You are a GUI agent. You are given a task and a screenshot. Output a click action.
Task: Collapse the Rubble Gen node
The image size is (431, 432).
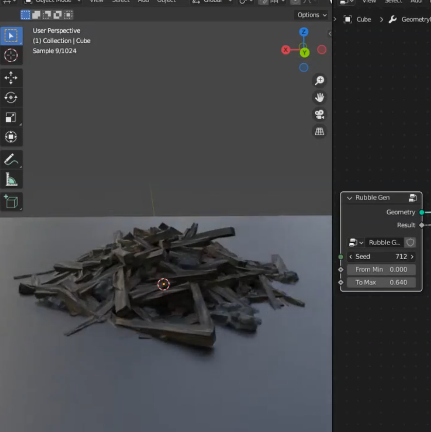tap(350, 198)
